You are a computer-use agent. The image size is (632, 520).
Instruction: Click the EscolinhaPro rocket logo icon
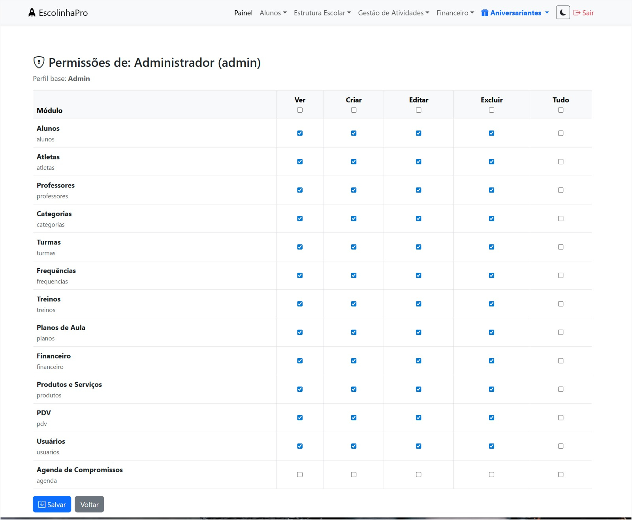coord(32,13)
